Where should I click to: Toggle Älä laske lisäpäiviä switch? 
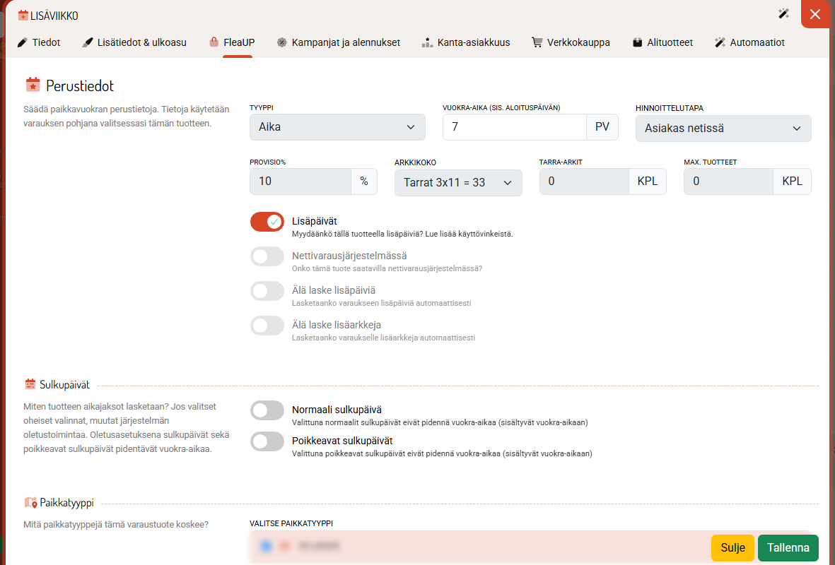267,291
